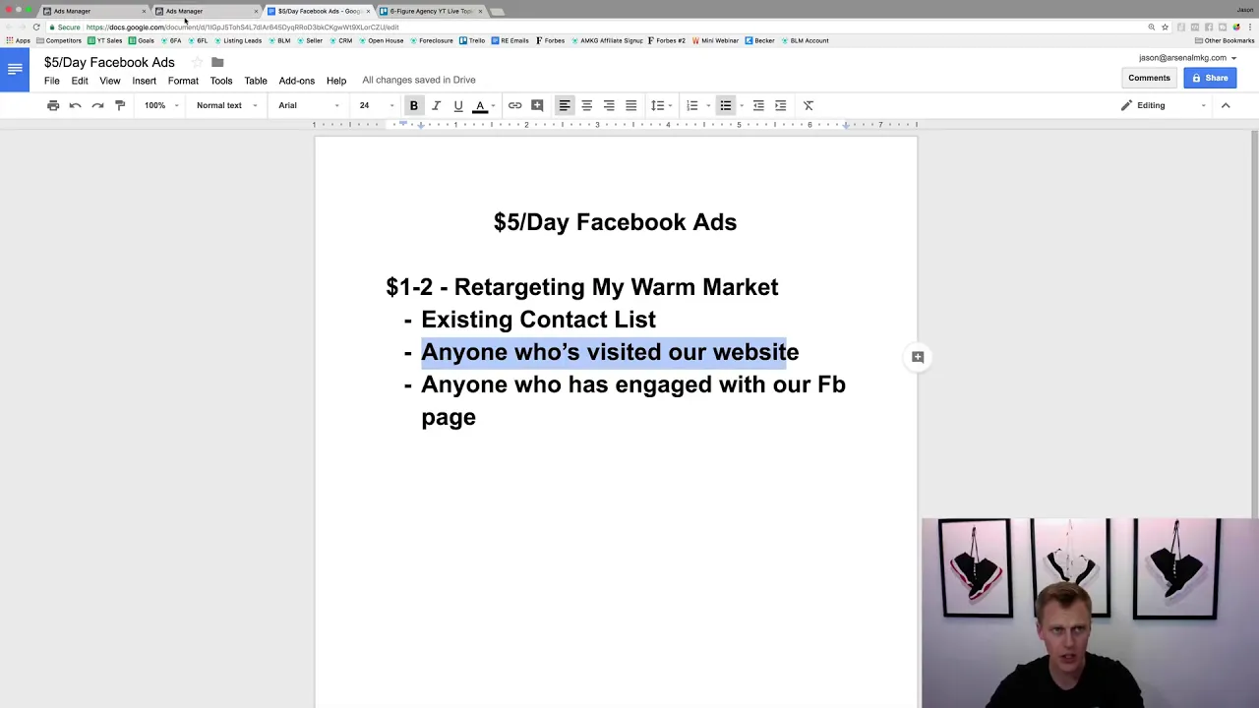
Task: Click the All changes saved in Drive status
Action: [419, 80]
